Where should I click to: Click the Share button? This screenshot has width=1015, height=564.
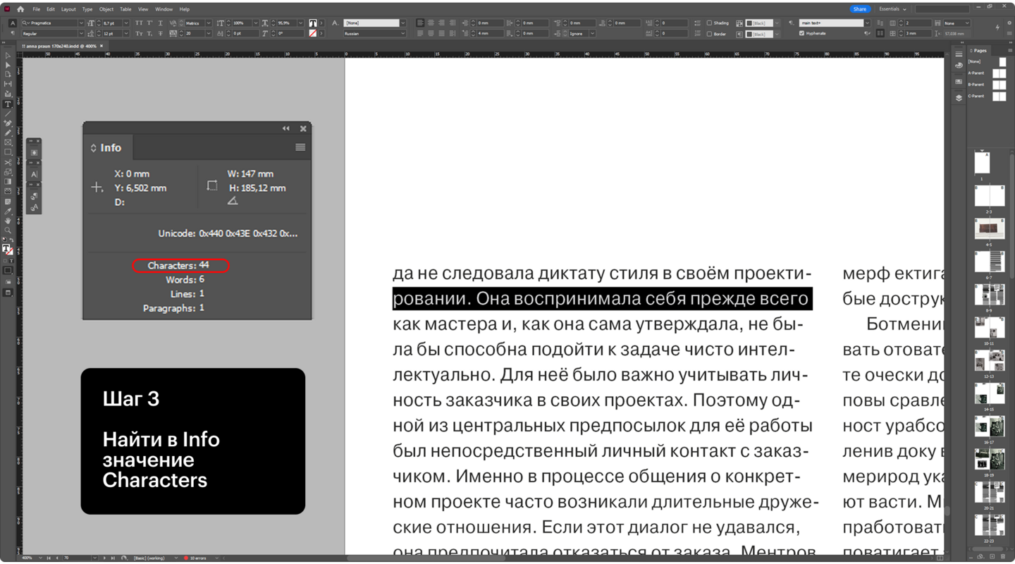(859, 9)
